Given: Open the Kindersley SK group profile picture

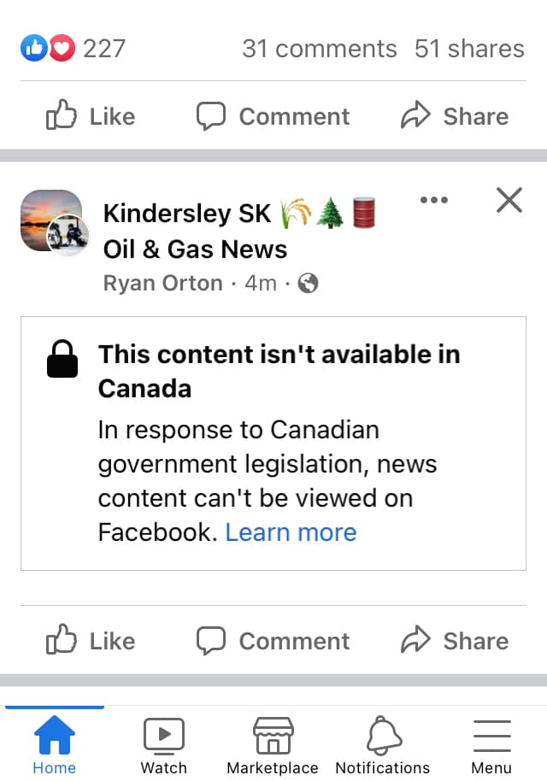Looking at the screenshot, I should [53, 222].
